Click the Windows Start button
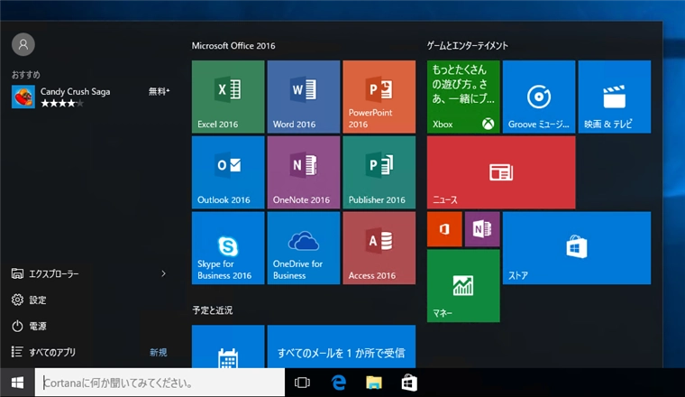Screen dimensions: 685x397 point(17,383)
